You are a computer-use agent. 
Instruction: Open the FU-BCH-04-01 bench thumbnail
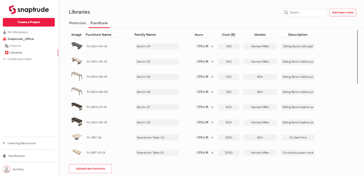point(77,46)
